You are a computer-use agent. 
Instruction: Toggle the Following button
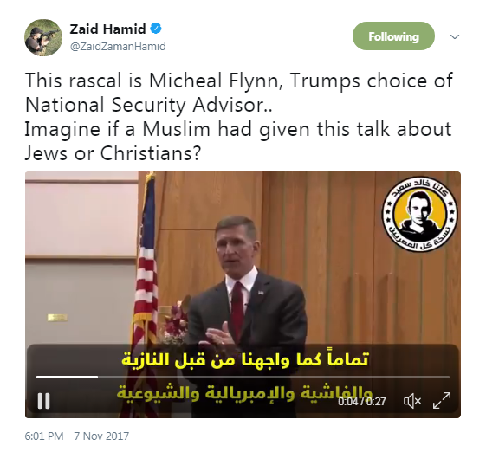[393, 36]
